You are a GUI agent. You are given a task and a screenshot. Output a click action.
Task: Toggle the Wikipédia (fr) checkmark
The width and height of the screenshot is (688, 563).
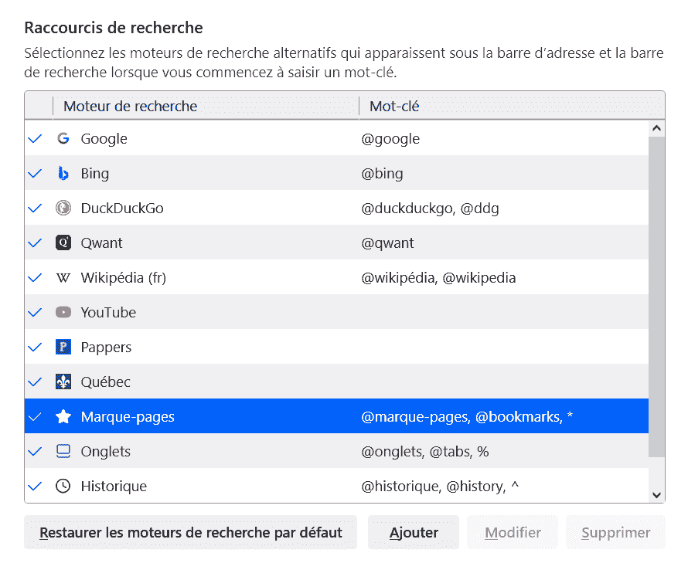point(35,277)
